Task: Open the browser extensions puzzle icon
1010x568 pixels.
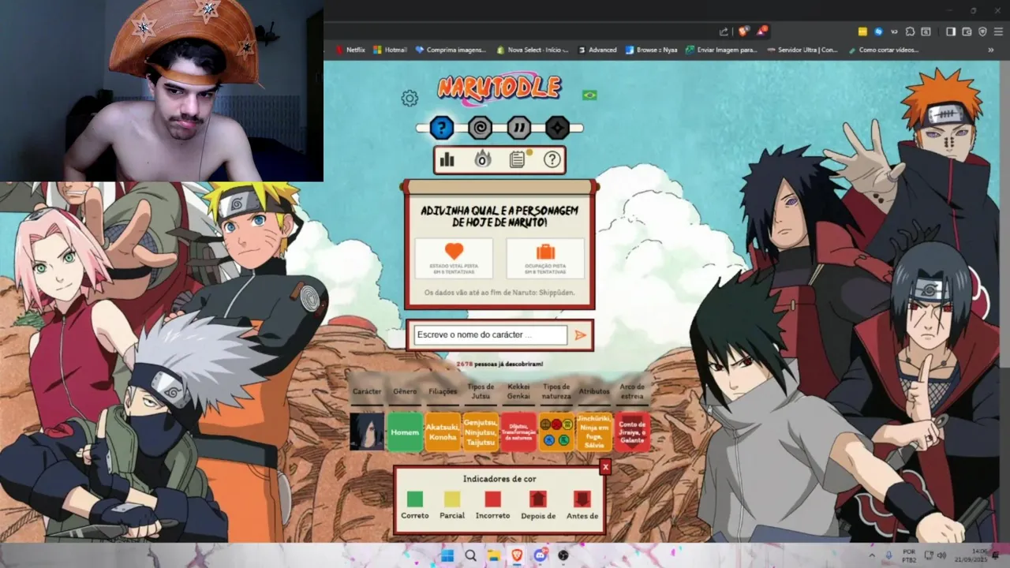Action: 910,32
